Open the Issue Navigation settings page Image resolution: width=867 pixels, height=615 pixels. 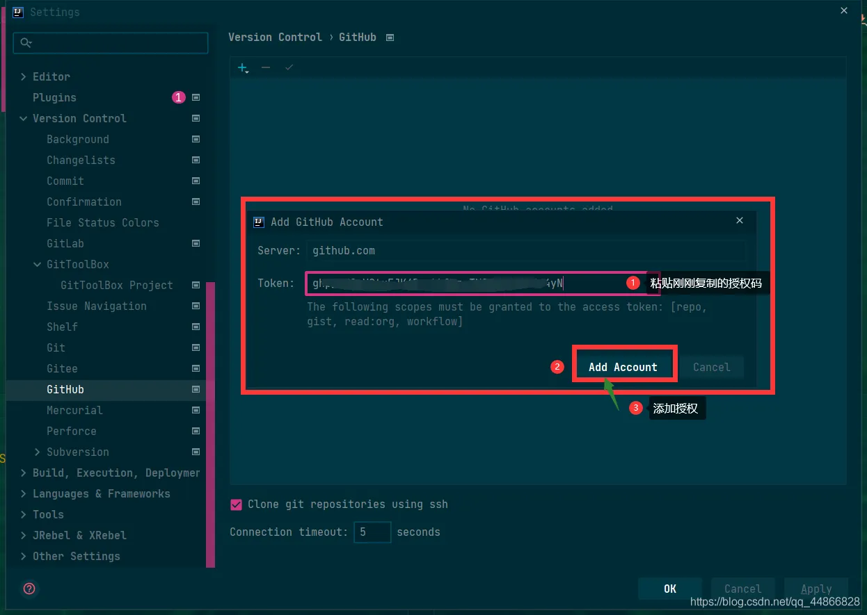point(97,306)
